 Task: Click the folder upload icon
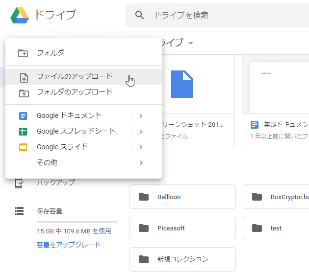[24, 93]
